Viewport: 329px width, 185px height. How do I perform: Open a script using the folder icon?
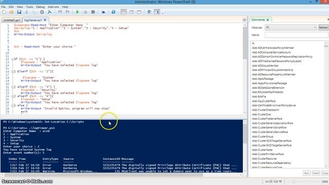[11, 12]
